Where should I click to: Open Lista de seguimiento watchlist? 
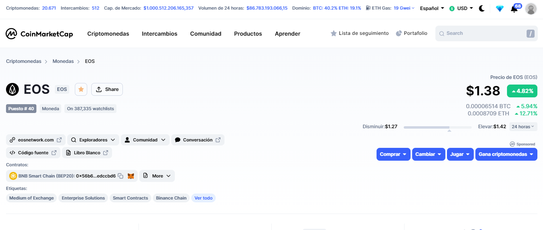point(359,33)
